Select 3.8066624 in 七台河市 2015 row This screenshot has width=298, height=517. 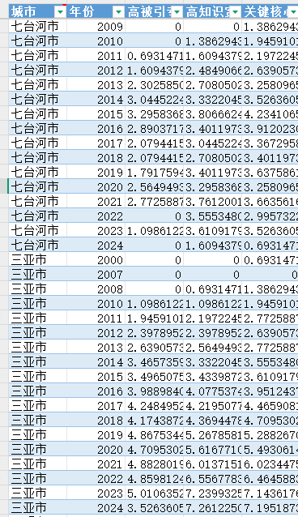(213, 113)
